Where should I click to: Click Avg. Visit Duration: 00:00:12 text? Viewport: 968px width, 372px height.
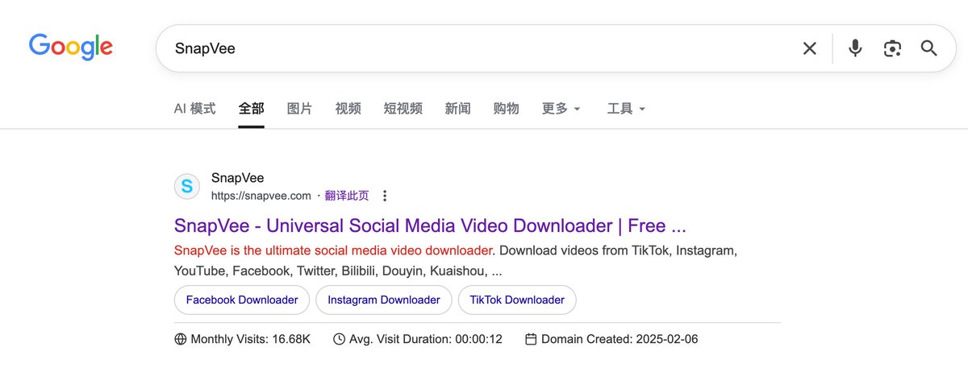click(426, 339)
